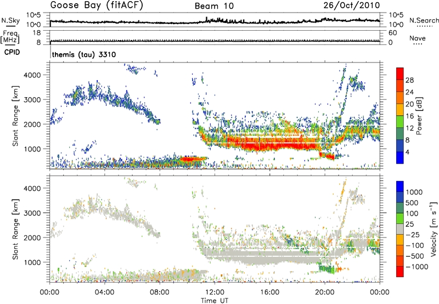Screen dimensions: 439x304
Task: Select the "N.Sky" legend label
Action: click(10, 20)
